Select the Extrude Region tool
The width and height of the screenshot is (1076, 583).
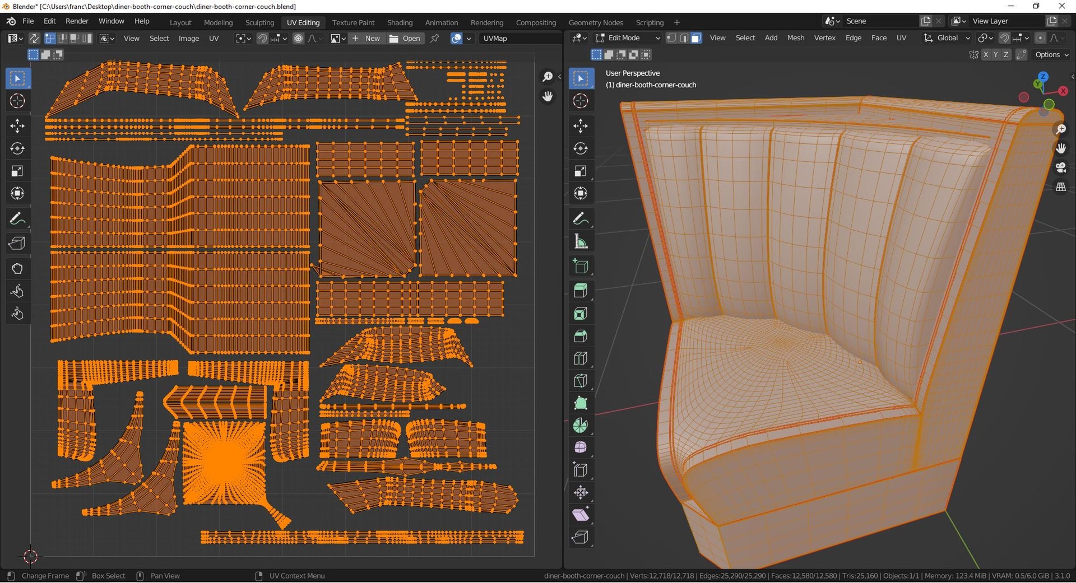point(581,291)
